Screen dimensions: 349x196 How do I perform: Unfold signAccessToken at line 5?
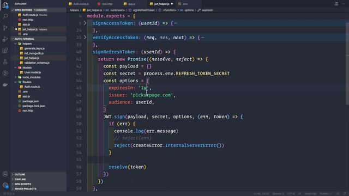coord(85,23)
